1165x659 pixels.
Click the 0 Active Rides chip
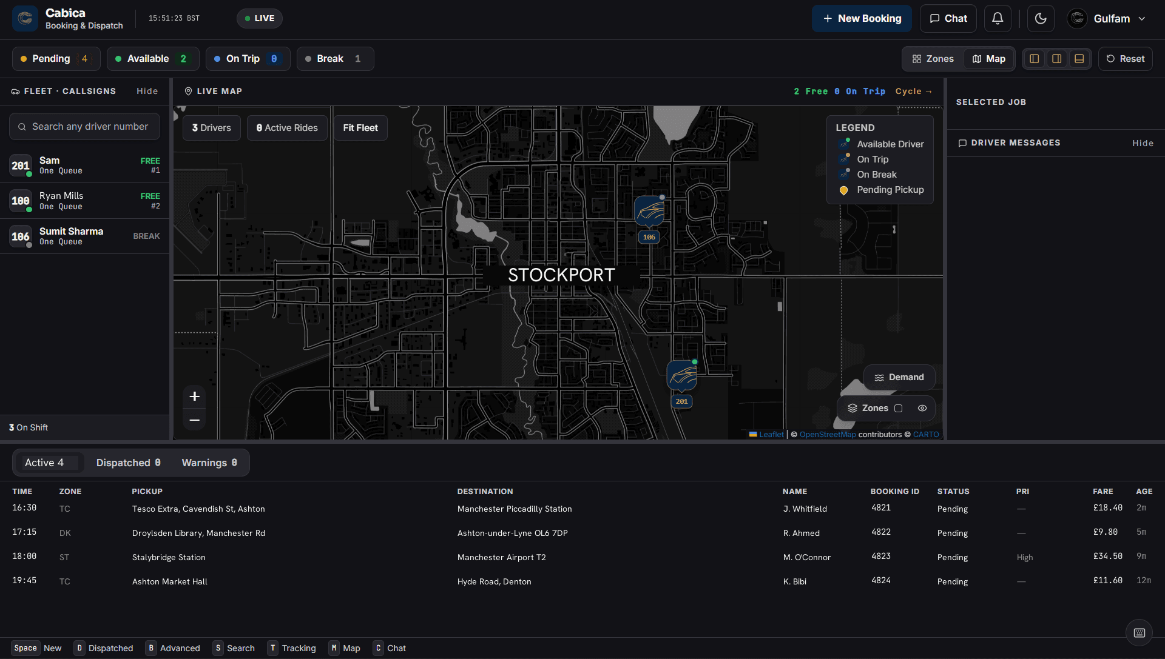pos(287,128)
